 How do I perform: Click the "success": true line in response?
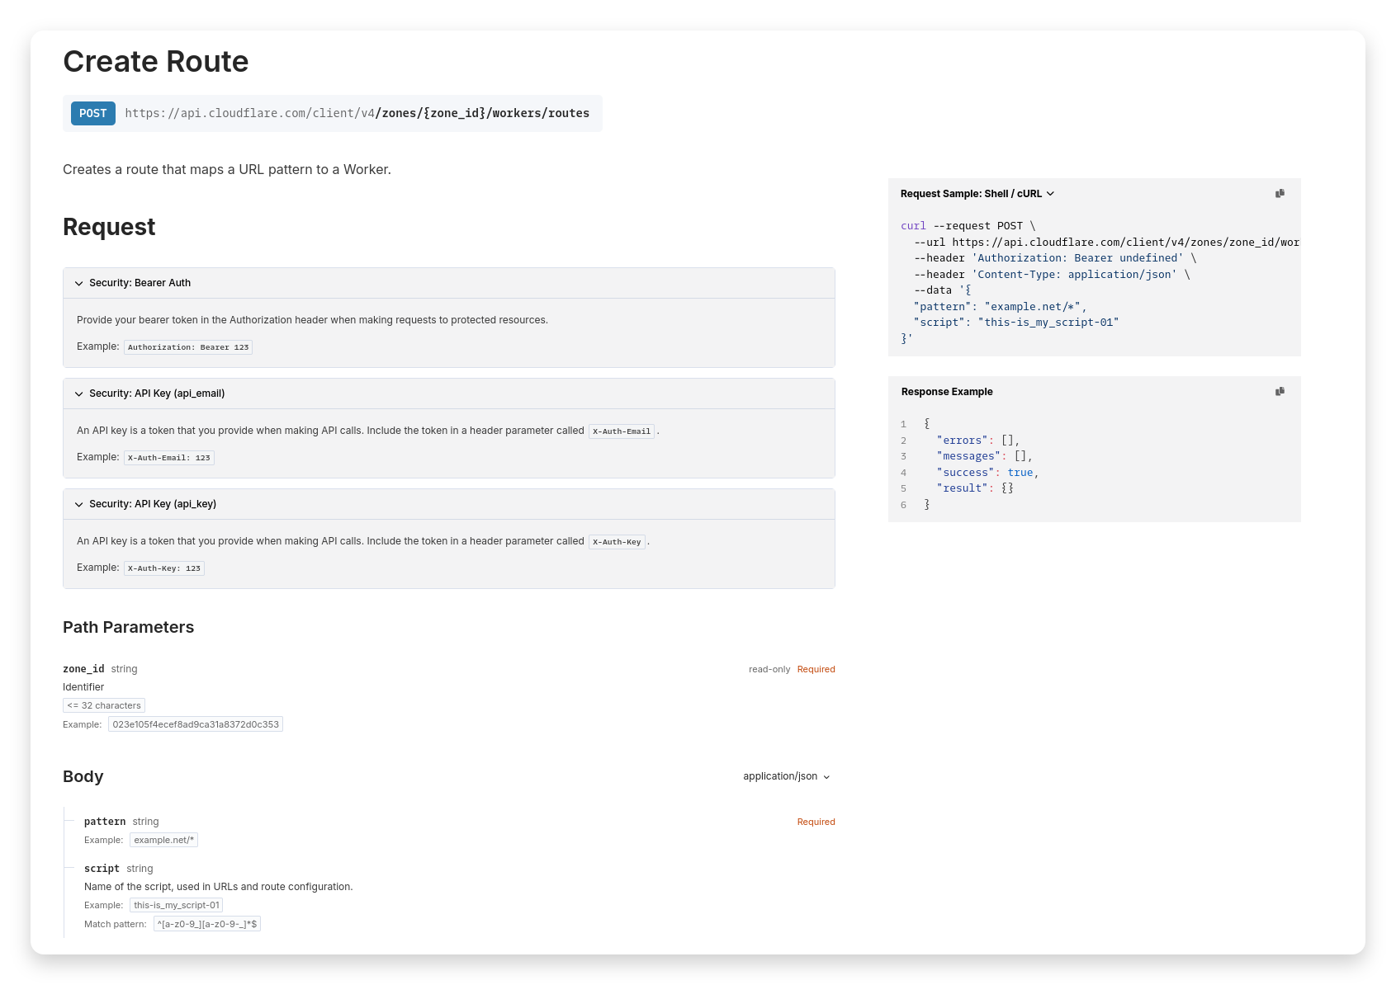(988, 473)
